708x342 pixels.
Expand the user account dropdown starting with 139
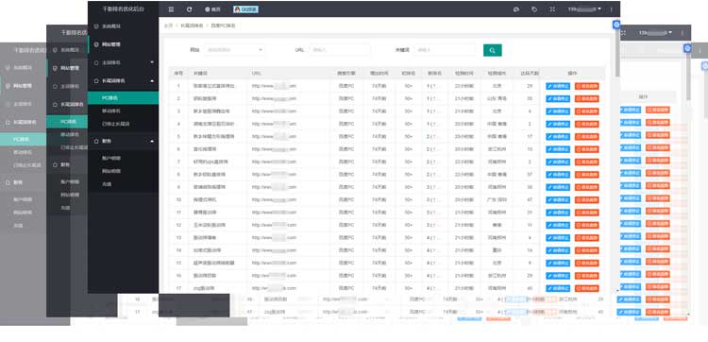(x=584, y=9)
